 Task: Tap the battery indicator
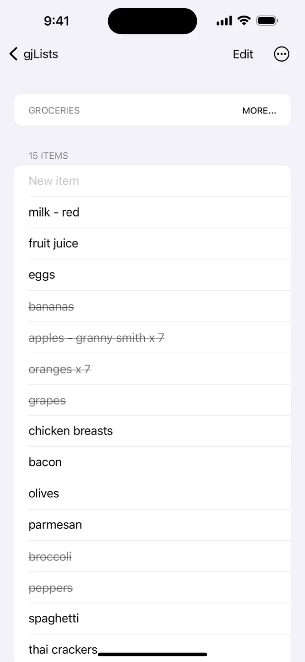(x=267, y=20)
